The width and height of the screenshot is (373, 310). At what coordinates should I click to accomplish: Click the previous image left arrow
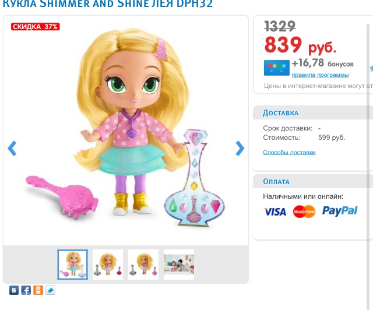(12, 149)
